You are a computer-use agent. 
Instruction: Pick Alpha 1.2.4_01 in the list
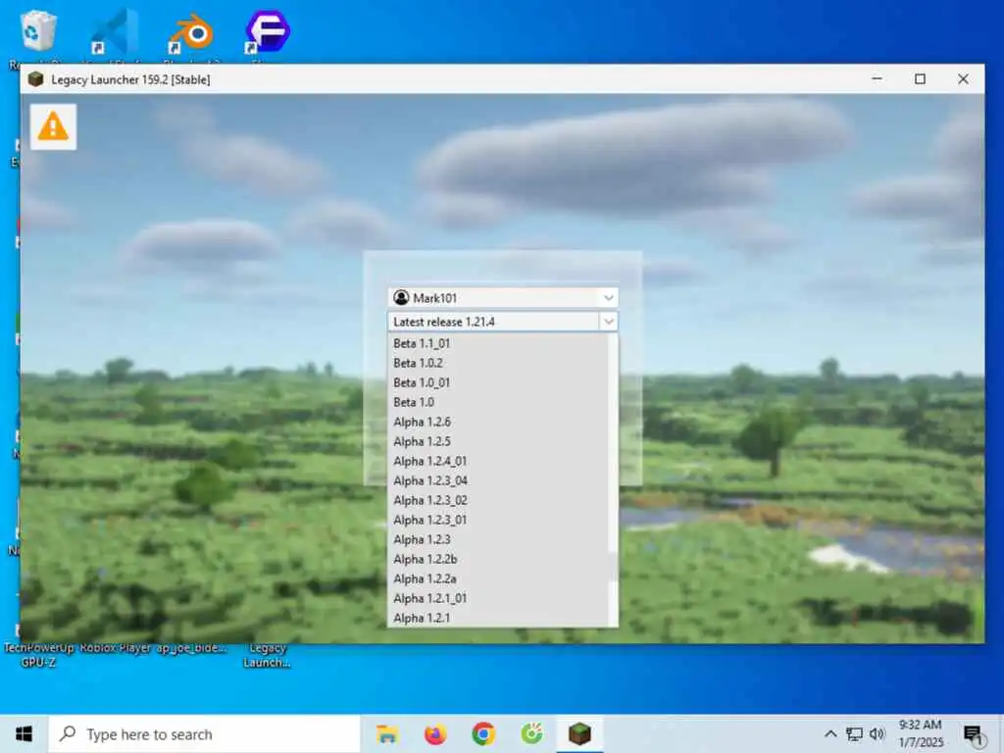[497, 461]
